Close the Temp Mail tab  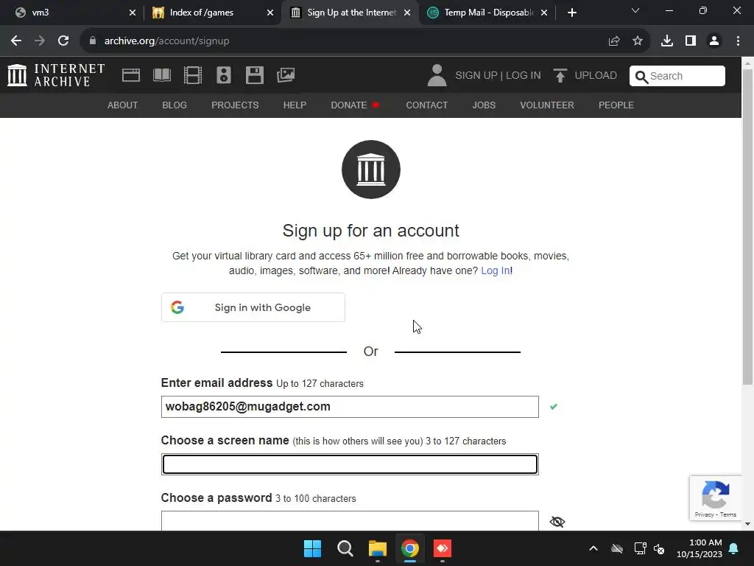[x=544, y=13]
